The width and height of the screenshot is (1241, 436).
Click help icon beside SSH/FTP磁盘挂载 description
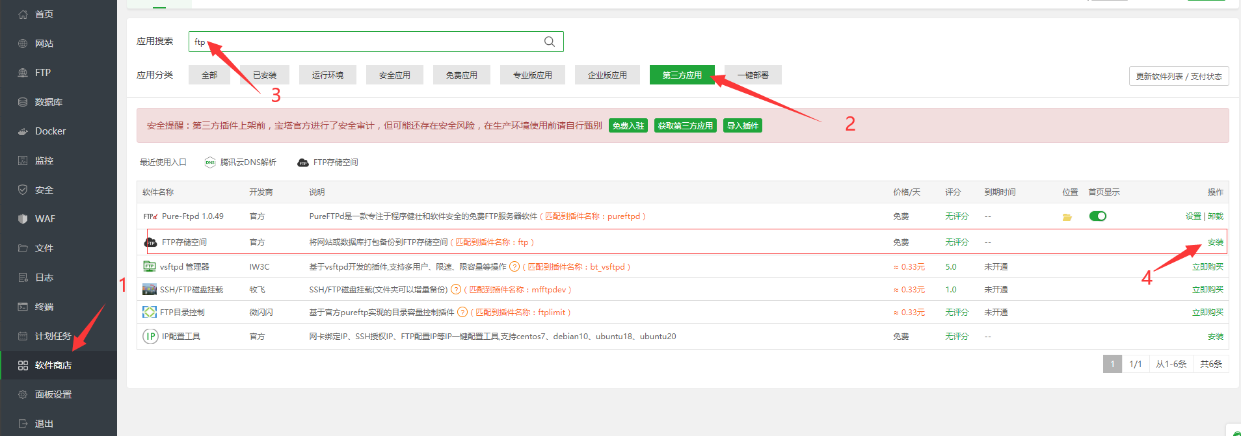click(456, 290)
